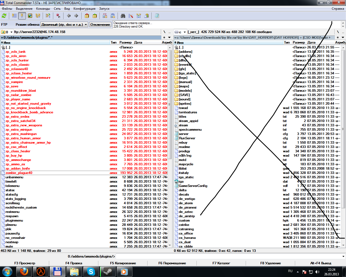Open Firefox from the taskbar
346x277 pixels.
tap(24, 271)
